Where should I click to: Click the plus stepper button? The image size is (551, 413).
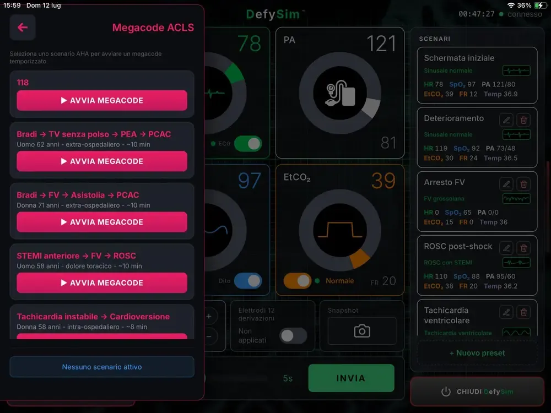coord(209,316)
